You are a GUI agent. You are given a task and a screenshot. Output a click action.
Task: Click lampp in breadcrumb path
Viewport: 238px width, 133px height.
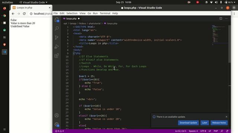[x=73, y=24]
